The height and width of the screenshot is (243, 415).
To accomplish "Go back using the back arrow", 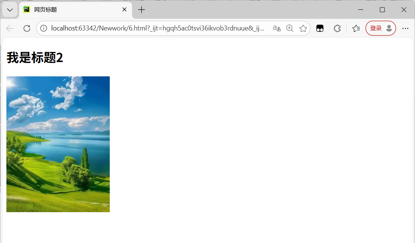I will click(10, 28).
